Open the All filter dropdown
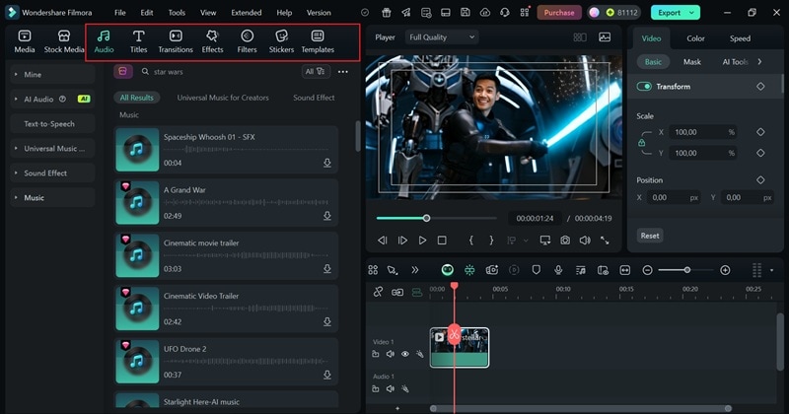 (316, 72)
